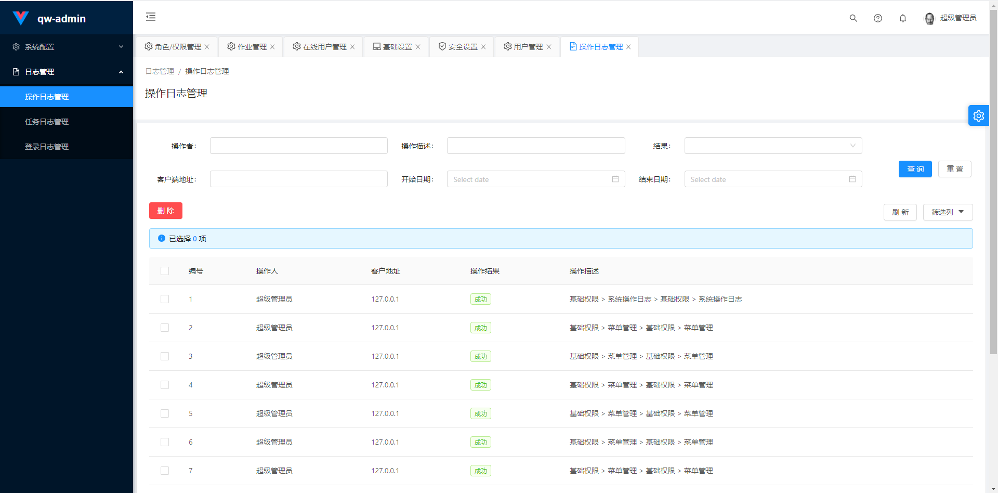Screen dimensions: 998x493
Task: Close the 用户管理 tab
Action: pos(549,47)
